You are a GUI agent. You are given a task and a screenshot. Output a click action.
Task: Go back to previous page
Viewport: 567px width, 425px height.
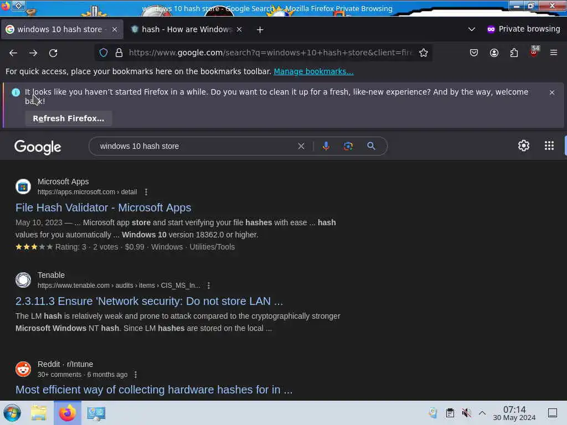click(13, 53)
